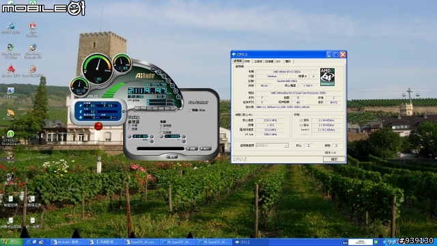Click the CPU temperature gauge in AI Booster
This screenshot has width=437, height=246.
[97, 69]
